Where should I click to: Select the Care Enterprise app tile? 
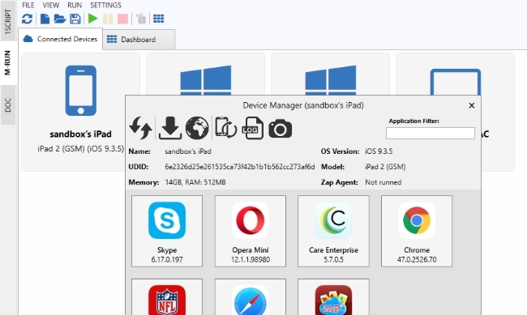tap(333, 231)
